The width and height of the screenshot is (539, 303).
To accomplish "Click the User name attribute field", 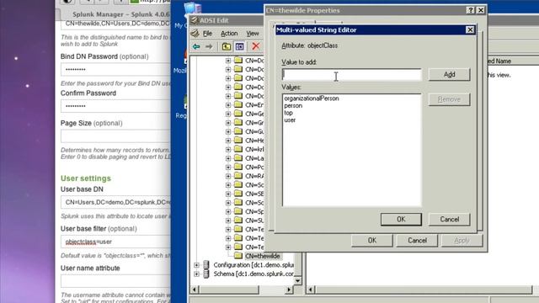I will 116,281.
